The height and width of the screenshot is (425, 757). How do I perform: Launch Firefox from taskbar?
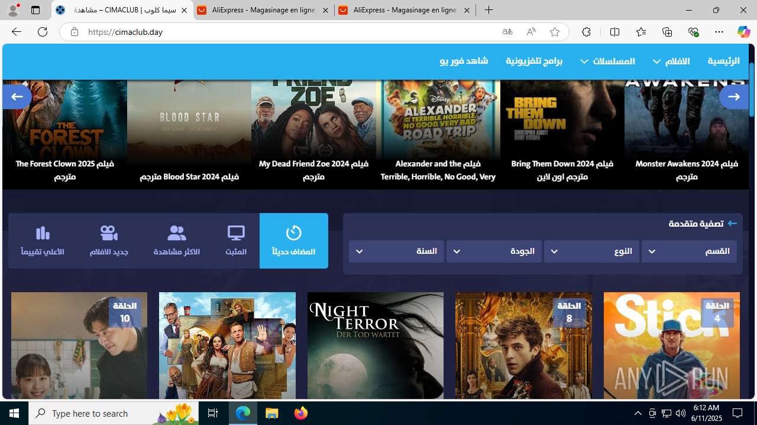pyautogui.click(x=301, y=413)
